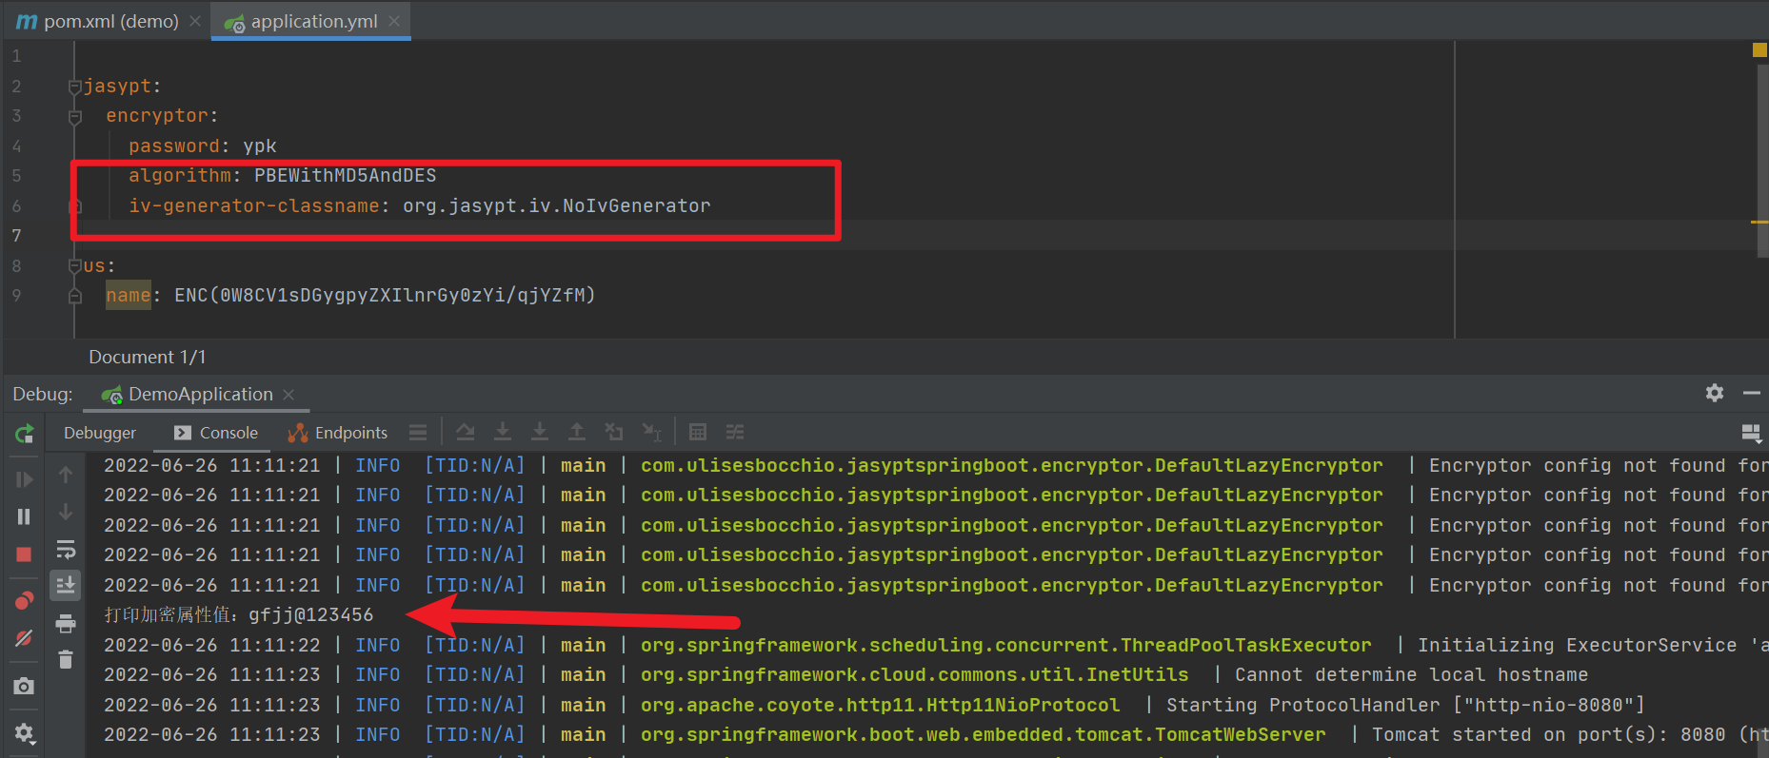Viewport: 1769px width, 758px height.
Task: Toggle Mute Breakpoints icon
Action: (x=24, y=638)
